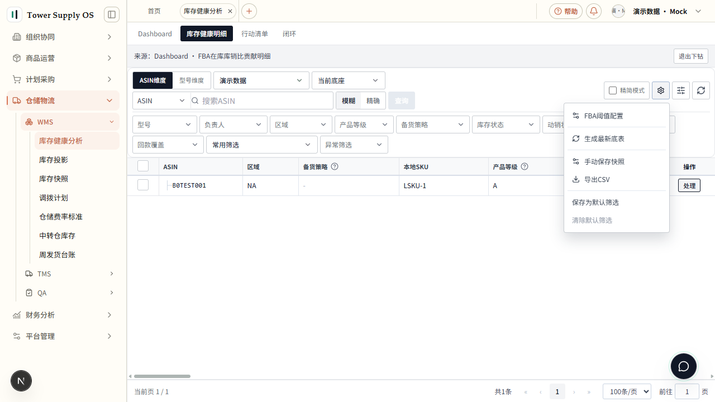715x402 pixels.
Task: Select all rows header checkbox
Action: point(143,166)
